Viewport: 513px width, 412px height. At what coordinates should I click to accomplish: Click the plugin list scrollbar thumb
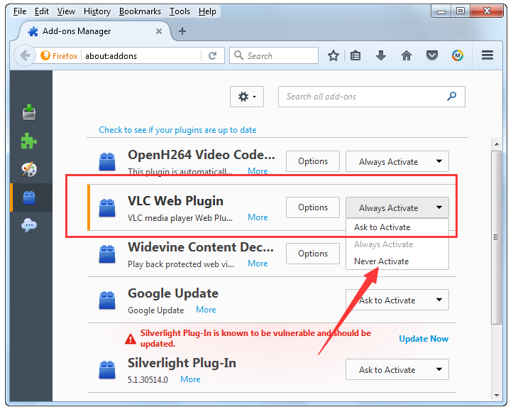tap(496, 237)
